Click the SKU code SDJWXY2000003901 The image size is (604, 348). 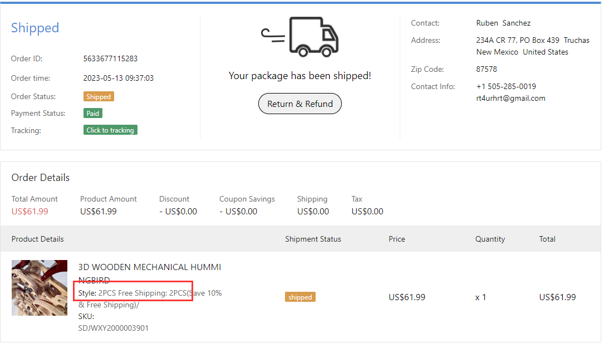pos(114,328)
